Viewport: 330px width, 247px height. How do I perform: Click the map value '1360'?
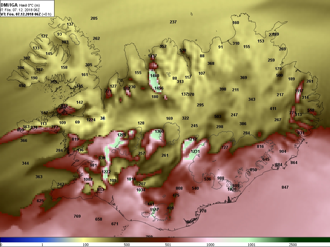159,131
